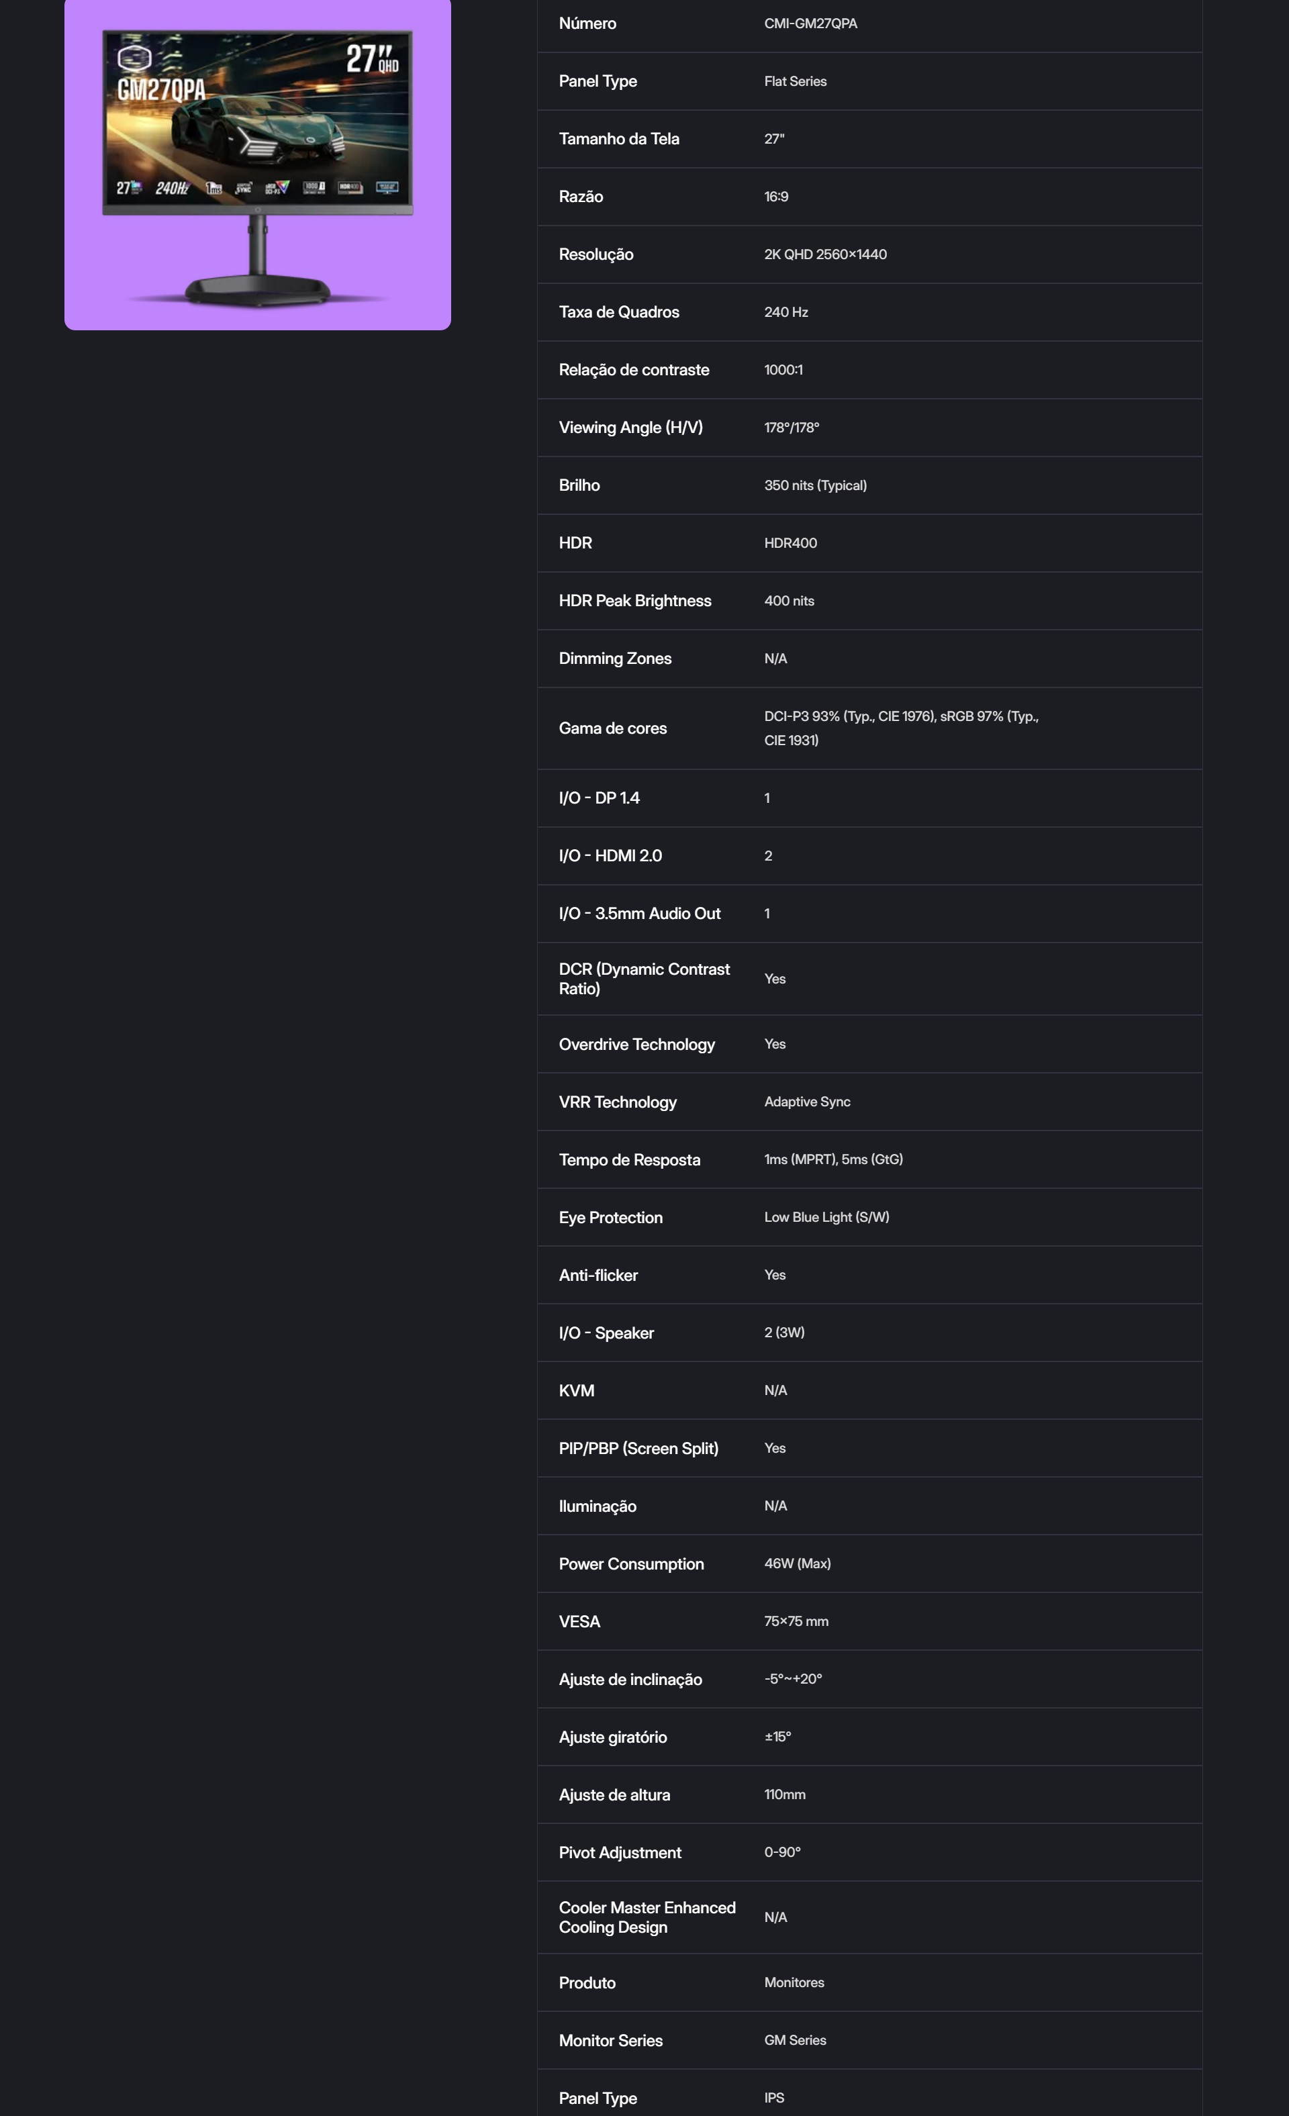Screen dimensions: 1289x2116
Task: Click the Taxa de Quadros label
Action: pyautogui.click(x=618, y=313)
